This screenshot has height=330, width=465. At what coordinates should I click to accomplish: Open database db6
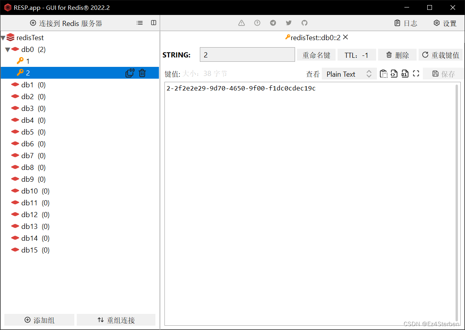(80, 144)
